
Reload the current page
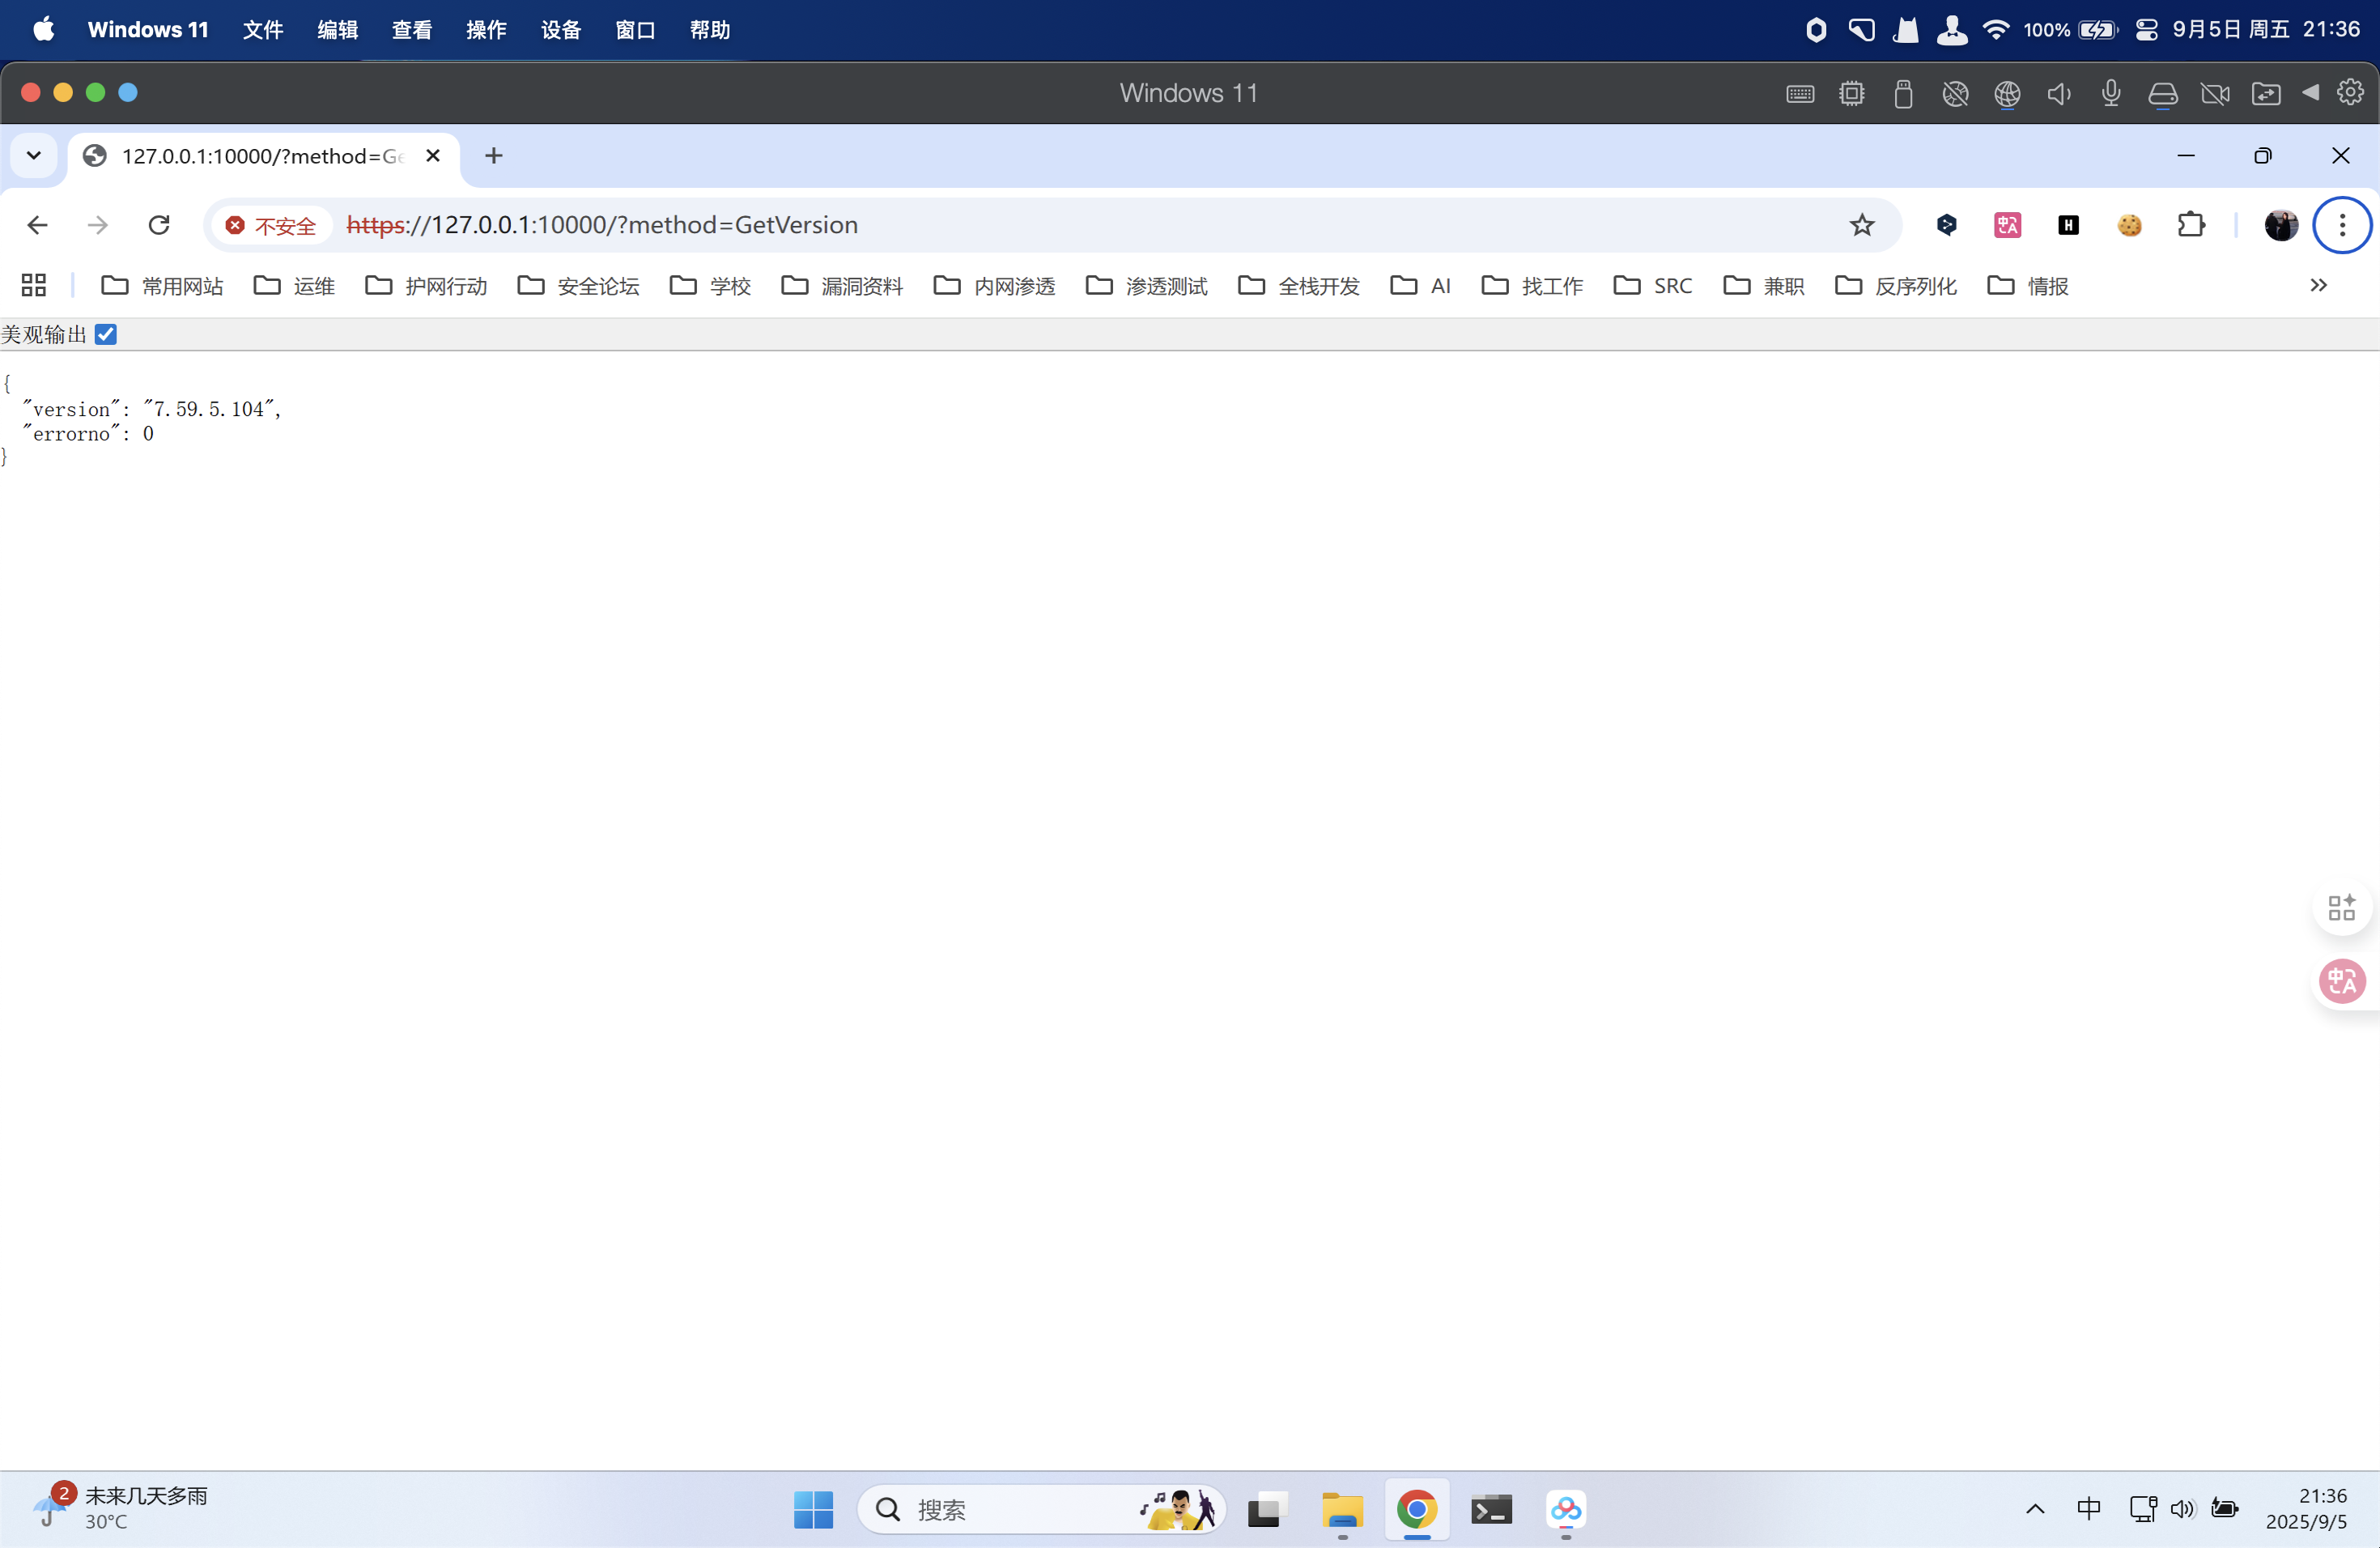coord(159,225)
